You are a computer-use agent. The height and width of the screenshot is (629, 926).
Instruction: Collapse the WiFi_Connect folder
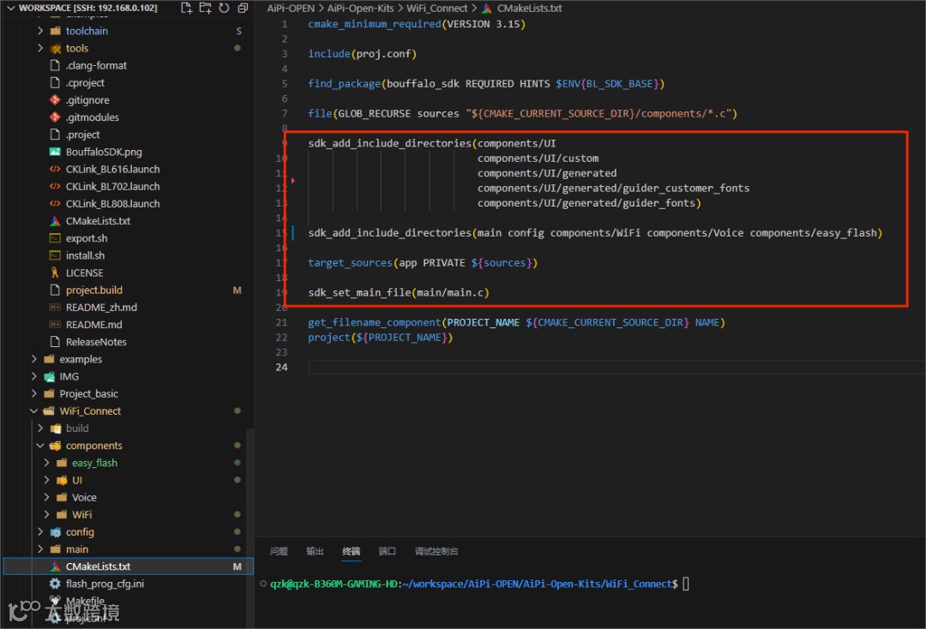coord(33,410)
